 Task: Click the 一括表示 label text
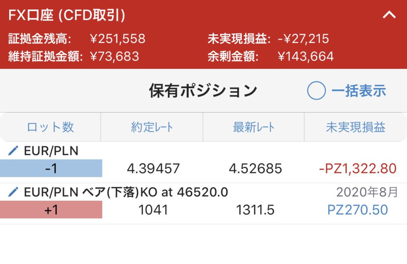(359, 91)
